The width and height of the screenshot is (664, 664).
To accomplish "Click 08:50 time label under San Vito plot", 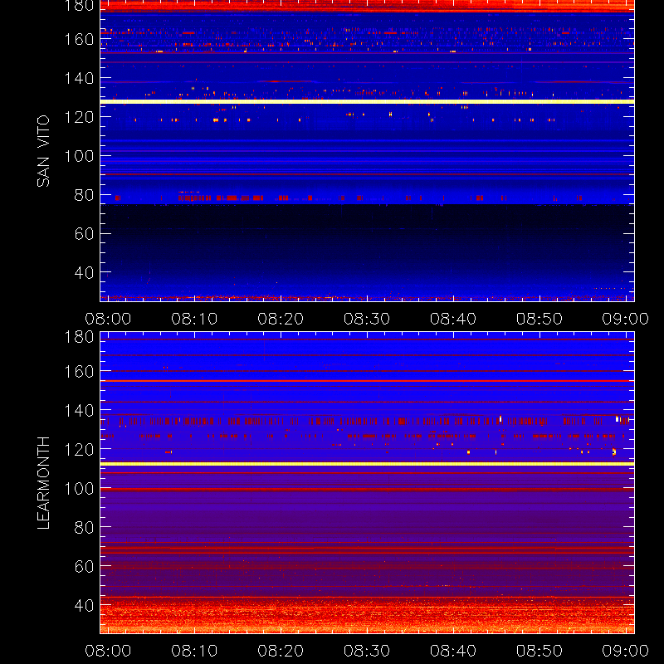I will coord(539,319).
